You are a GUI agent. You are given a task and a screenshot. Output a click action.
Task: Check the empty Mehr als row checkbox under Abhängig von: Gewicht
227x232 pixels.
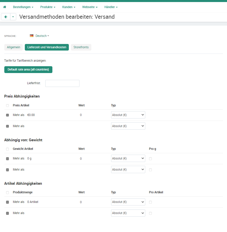[7, 170]
